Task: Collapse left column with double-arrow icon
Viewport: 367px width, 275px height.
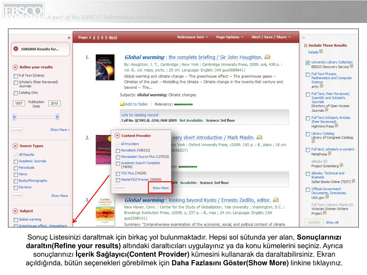Action: tap(69, 38)
